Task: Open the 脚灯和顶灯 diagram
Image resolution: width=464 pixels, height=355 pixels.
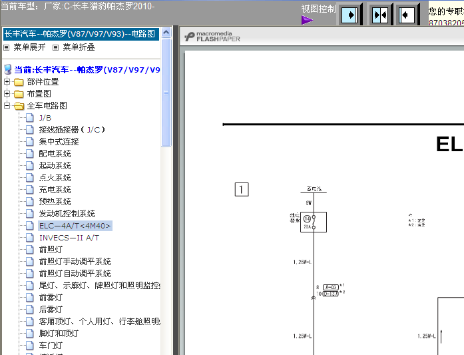Action: click(59, 334)
